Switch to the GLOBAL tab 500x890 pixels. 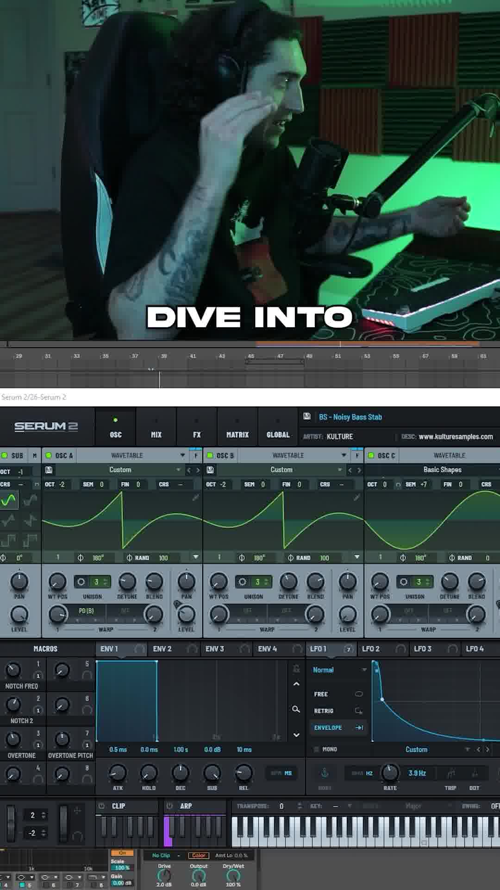click(278, 428)
